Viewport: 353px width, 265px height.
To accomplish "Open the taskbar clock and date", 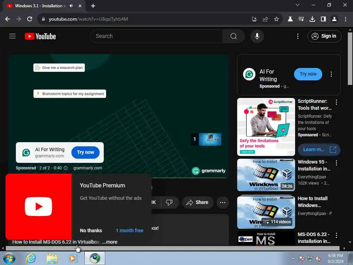I will [x=335, y=258].
